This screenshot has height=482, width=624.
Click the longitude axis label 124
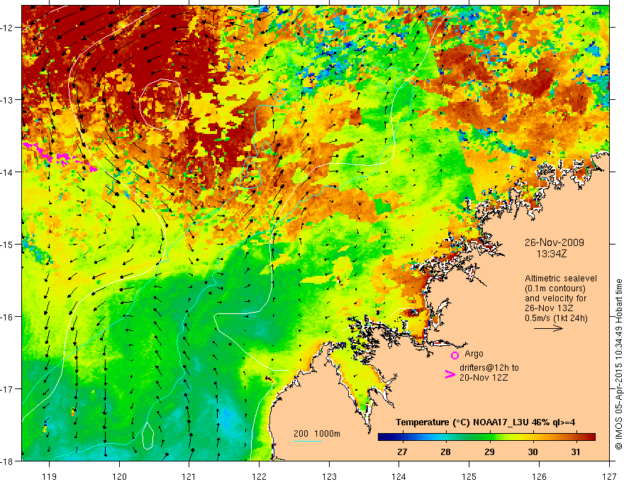[x=399, y=476]
